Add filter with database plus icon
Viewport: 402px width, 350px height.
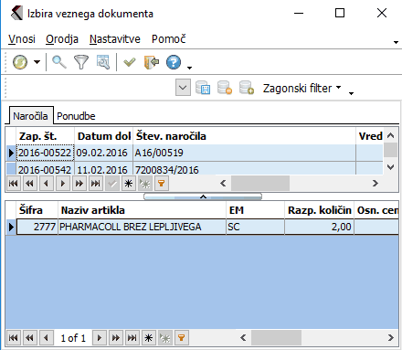[247, 88]
